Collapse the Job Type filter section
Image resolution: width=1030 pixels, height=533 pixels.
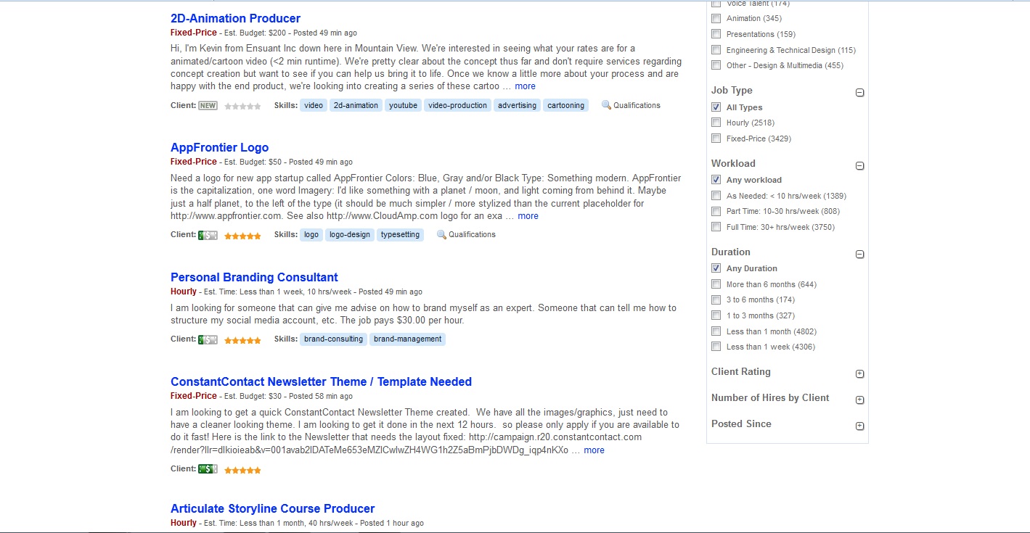click(860, 93)
